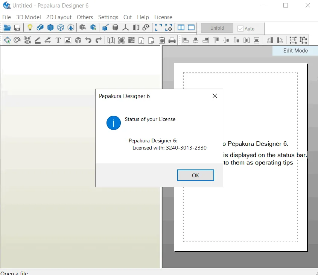Click the Print icon in toolbar

tap(172, 40)
